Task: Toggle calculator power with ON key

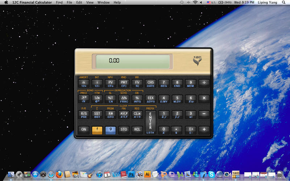Action: point(84,130)
